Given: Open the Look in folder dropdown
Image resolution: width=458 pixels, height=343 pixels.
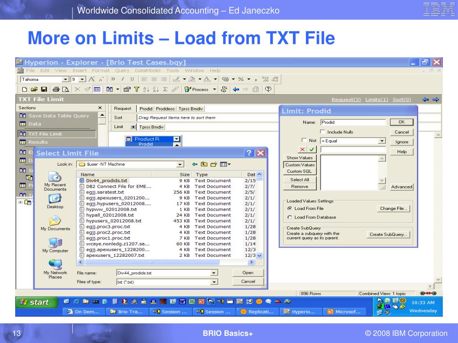Looking at the screenshot, I should coord(181,164).
